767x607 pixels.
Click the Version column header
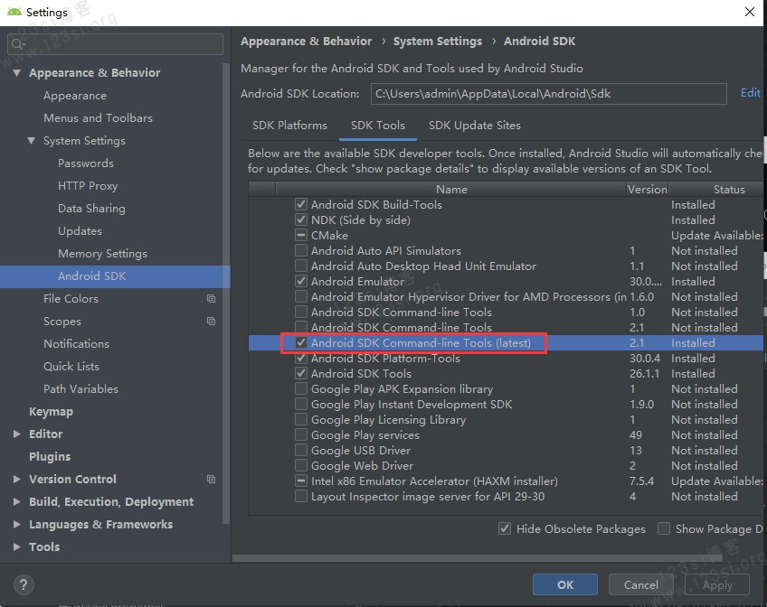[x=648, y=189]
